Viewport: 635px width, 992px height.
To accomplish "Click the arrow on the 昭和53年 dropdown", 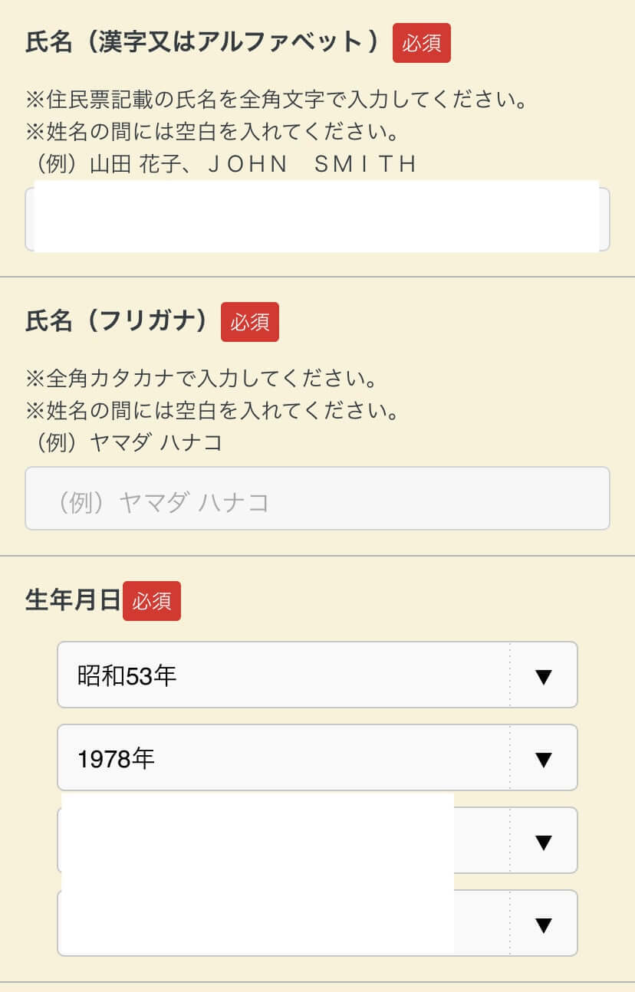I will pos(543,675).
